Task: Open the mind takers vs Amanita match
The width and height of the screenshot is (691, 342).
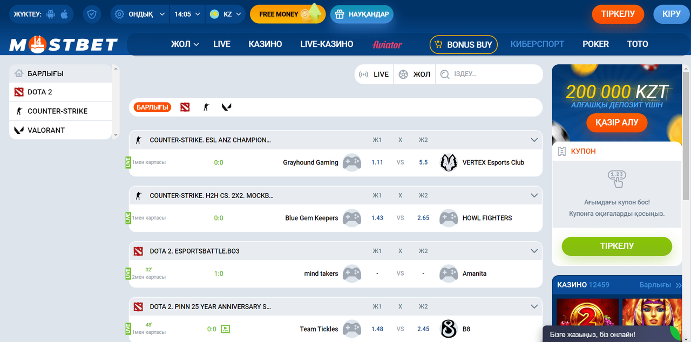Action: pyautogui.click(x=336, y=273)
